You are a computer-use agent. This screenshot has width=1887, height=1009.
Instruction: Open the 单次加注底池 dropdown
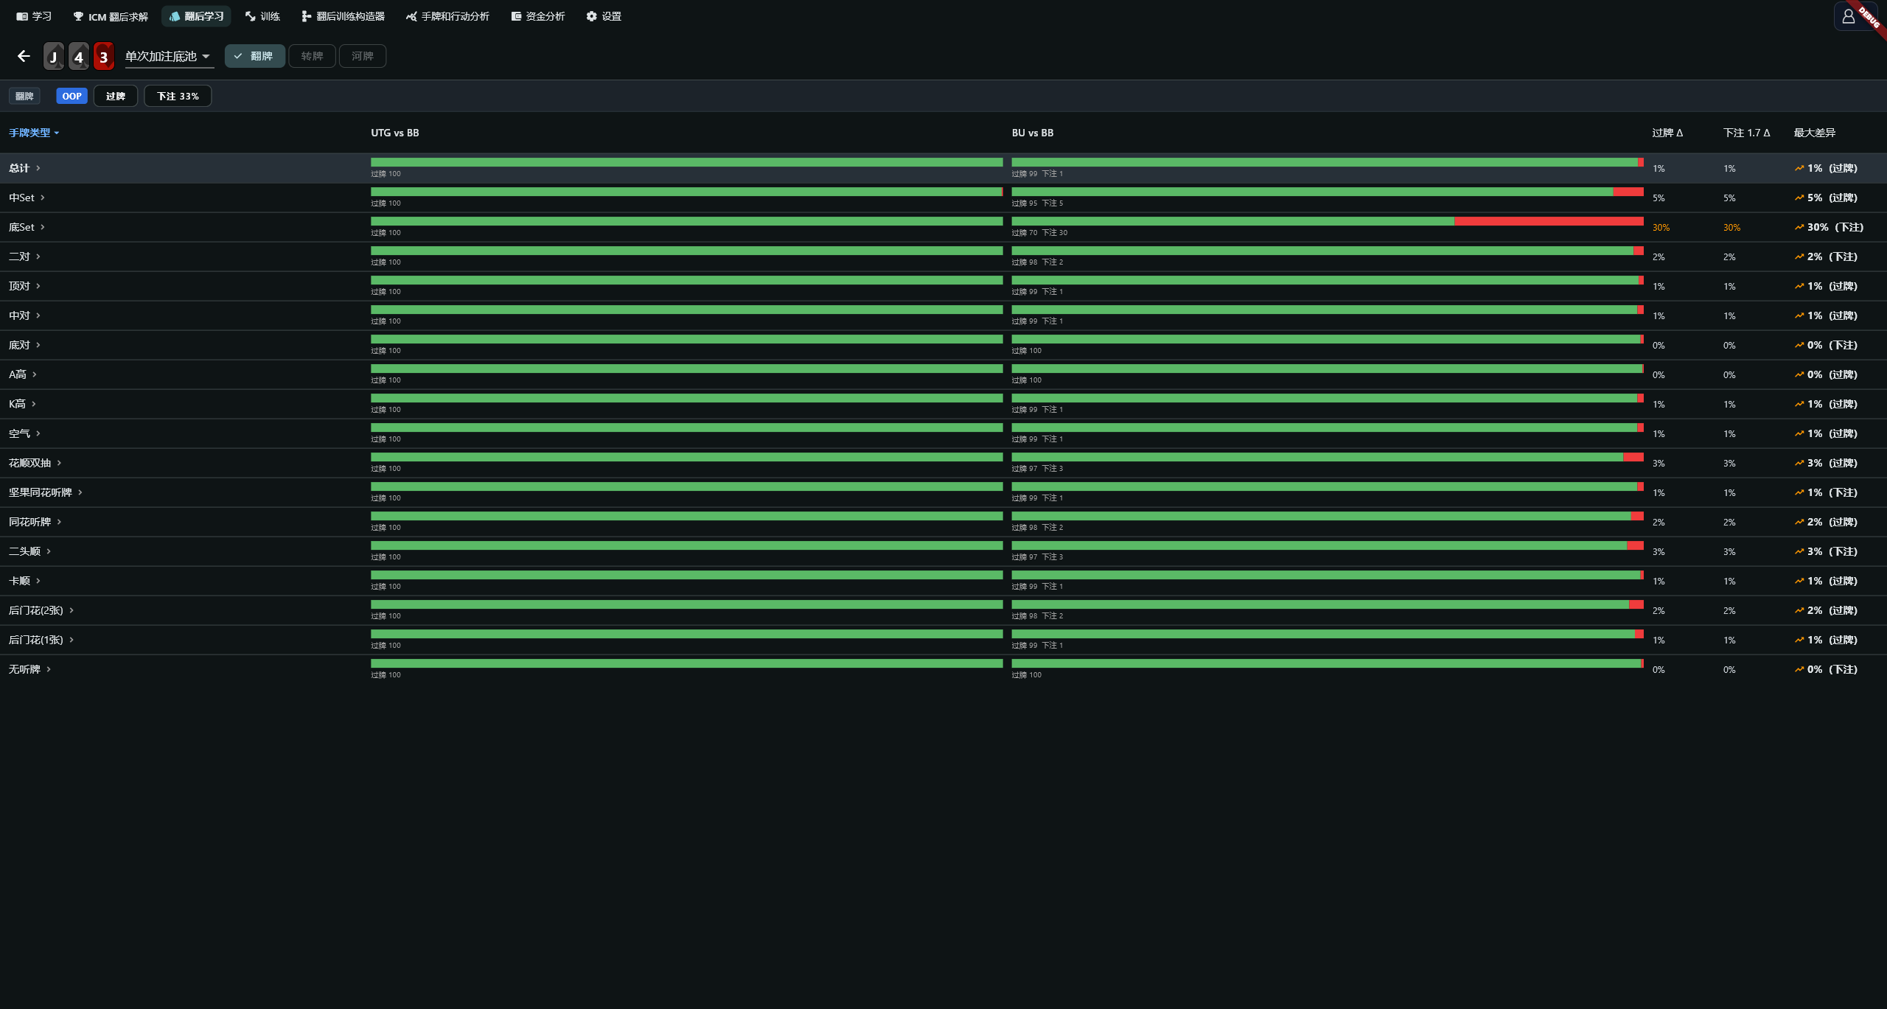click(169, 57)
